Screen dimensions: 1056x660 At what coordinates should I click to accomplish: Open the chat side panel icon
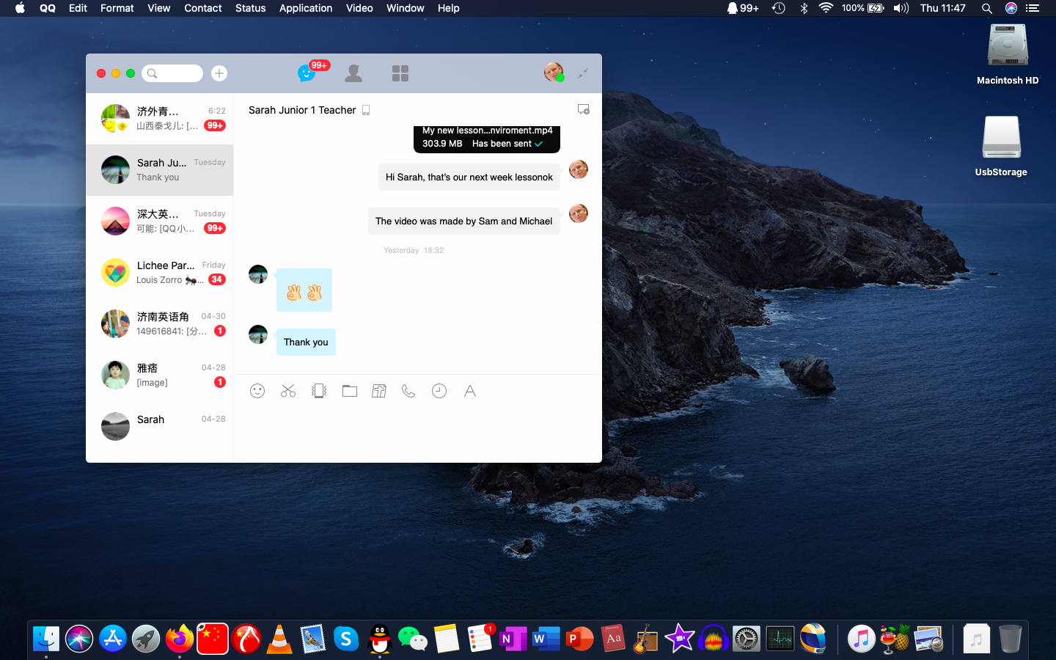coord(584,109)
